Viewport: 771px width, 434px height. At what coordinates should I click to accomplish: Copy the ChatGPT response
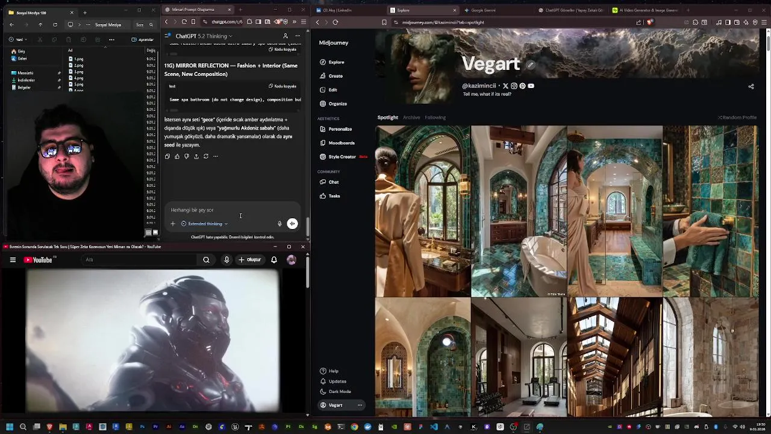point(167,156)
